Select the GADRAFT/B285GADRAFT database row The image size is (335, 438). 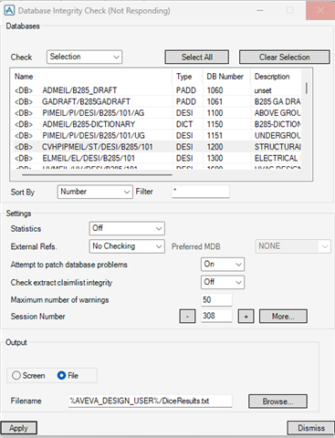(x=156, y=101)
